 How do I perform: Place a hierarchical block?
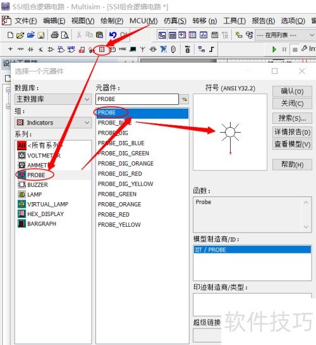click(202, 49)
